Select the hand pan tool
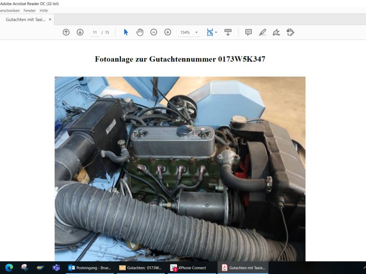The width and height of the screenshot is (366, 274). point(140,32)
